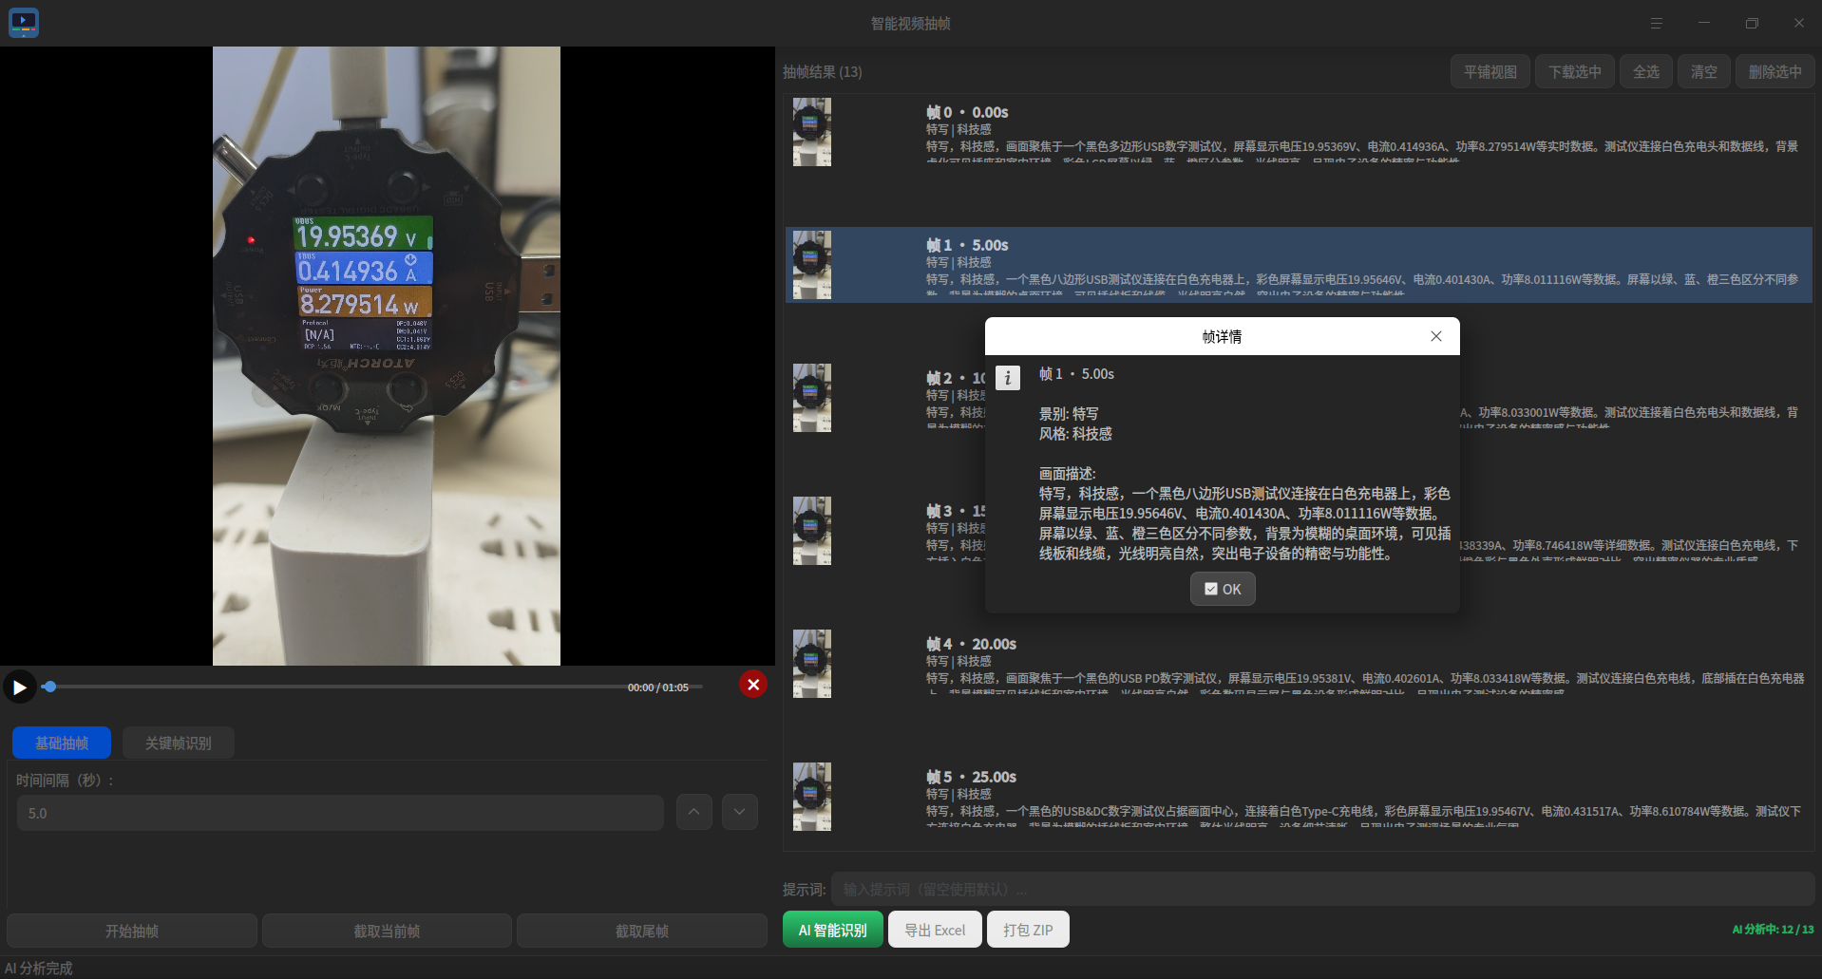Click the info icon in 帧详情 dialog
Viewport: 1822px width, 979px height.
point(1008,378)
